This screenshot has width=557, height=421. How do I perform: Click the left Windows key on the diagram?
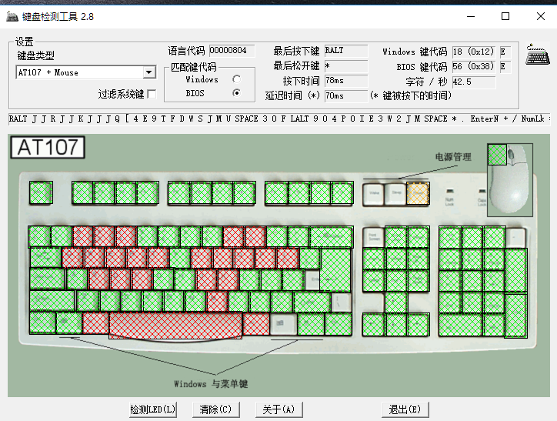pyautogui.click(x=69, y=323)
